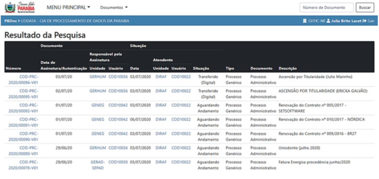Click the building icon beside GEFIC-NE
The width and height of the screenshot is (379, 179).
304,21
